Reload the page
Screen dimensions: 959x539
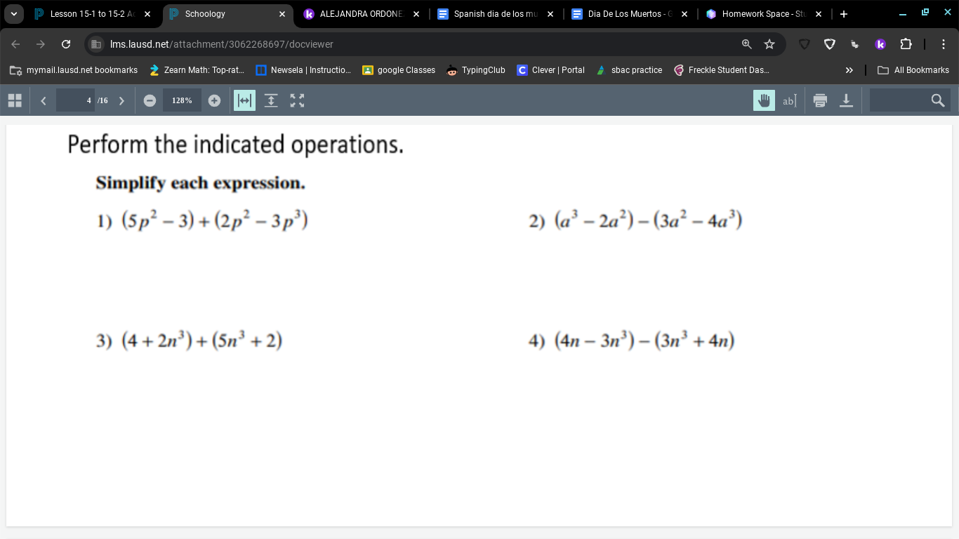(x=66, y=44)
